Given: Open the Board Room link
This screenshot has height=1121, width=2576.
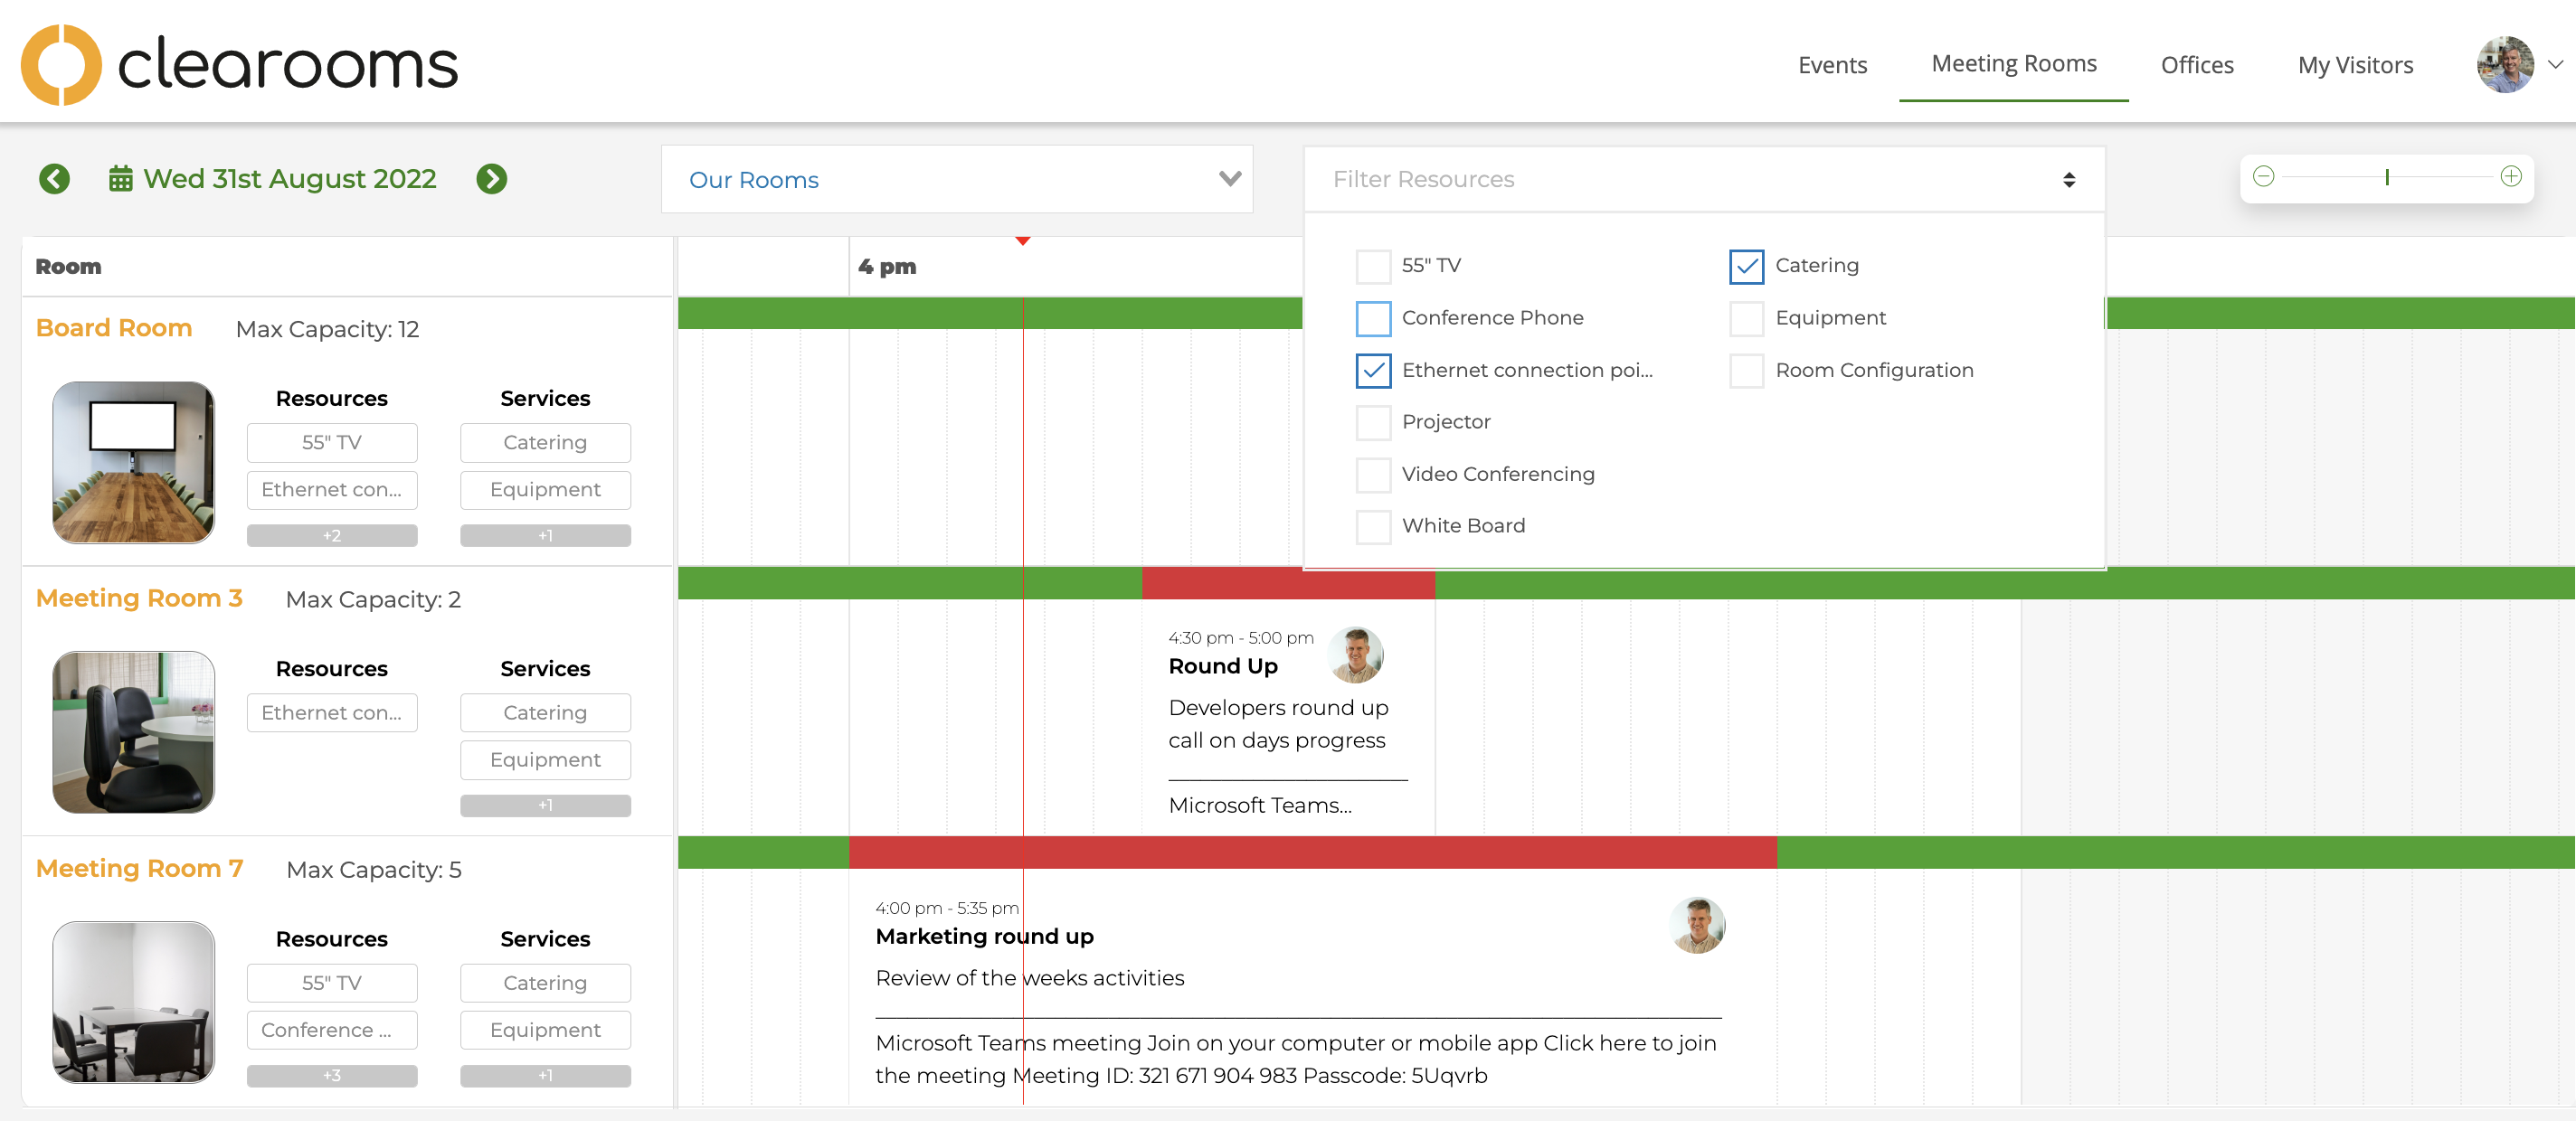Looking at the screenshot, I should coord(114,327).
